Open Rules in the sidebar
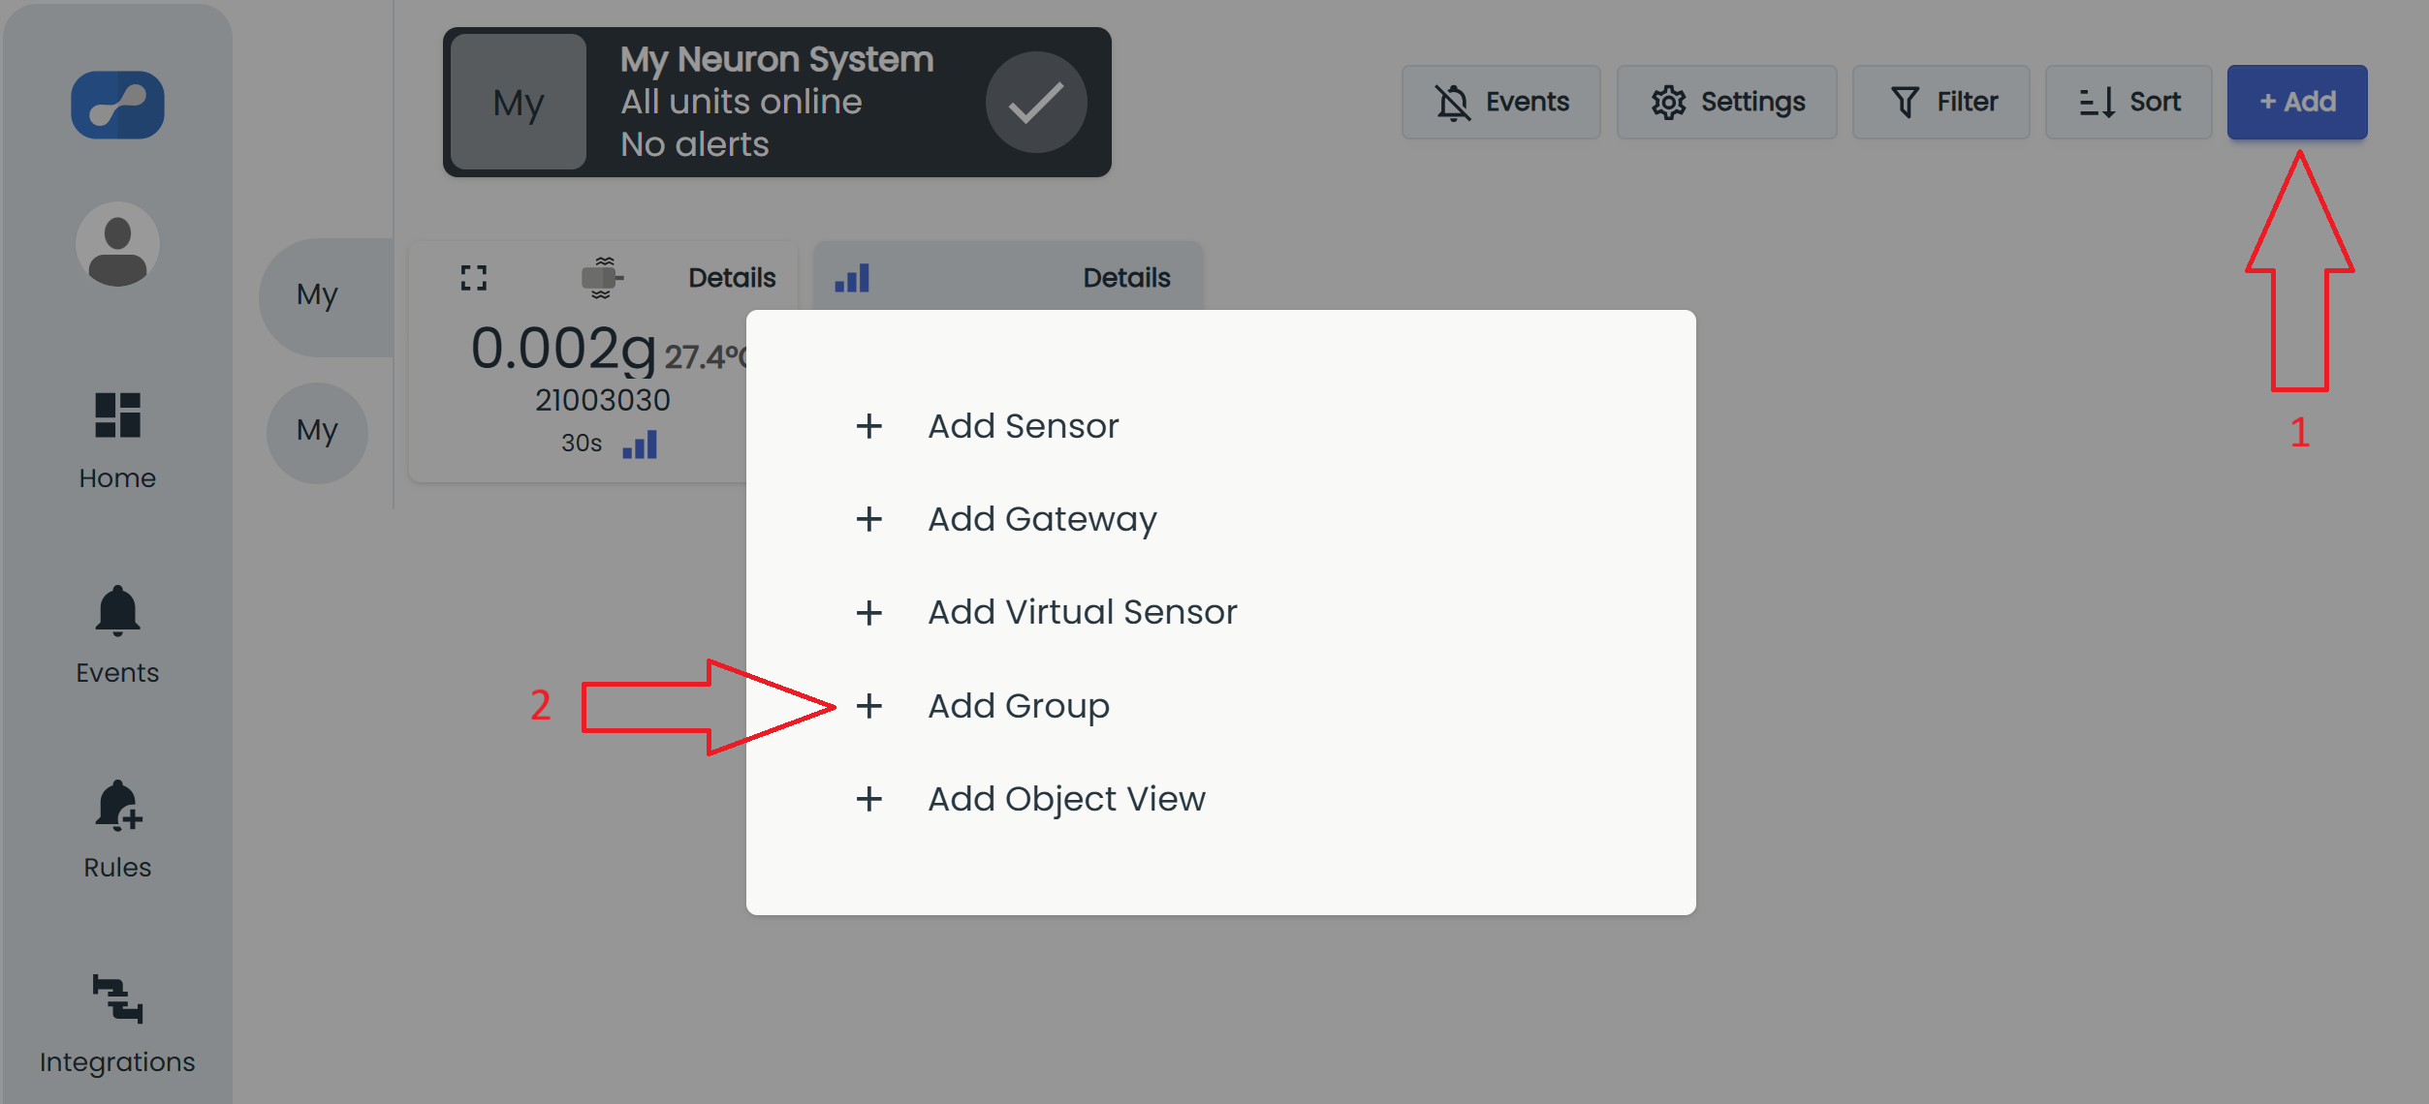This screenshot has width=2429, height=1104. (117, 830)
